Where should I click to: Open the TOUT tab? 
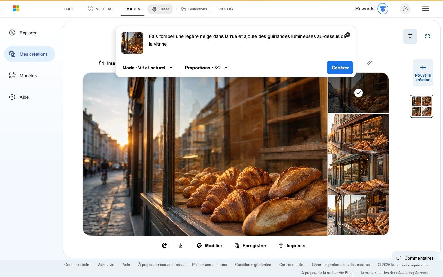69,9
